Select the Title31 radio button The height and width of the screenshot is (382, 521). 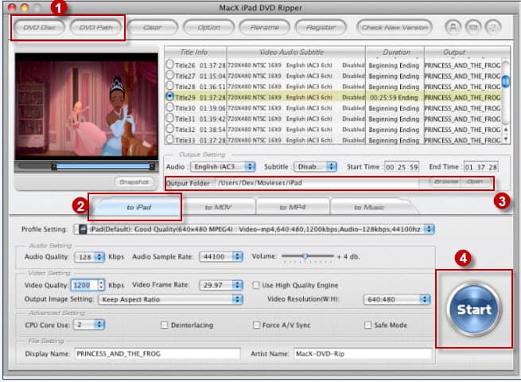click(x=169, y=118)
